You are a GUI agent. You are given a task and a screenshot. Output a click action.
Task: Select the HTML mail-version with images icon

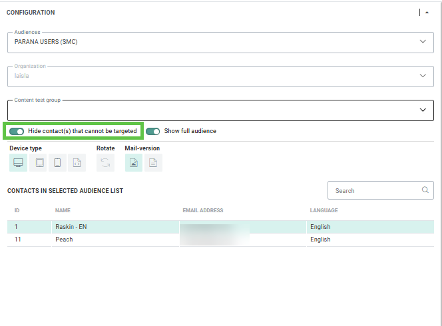click(134, 163)
